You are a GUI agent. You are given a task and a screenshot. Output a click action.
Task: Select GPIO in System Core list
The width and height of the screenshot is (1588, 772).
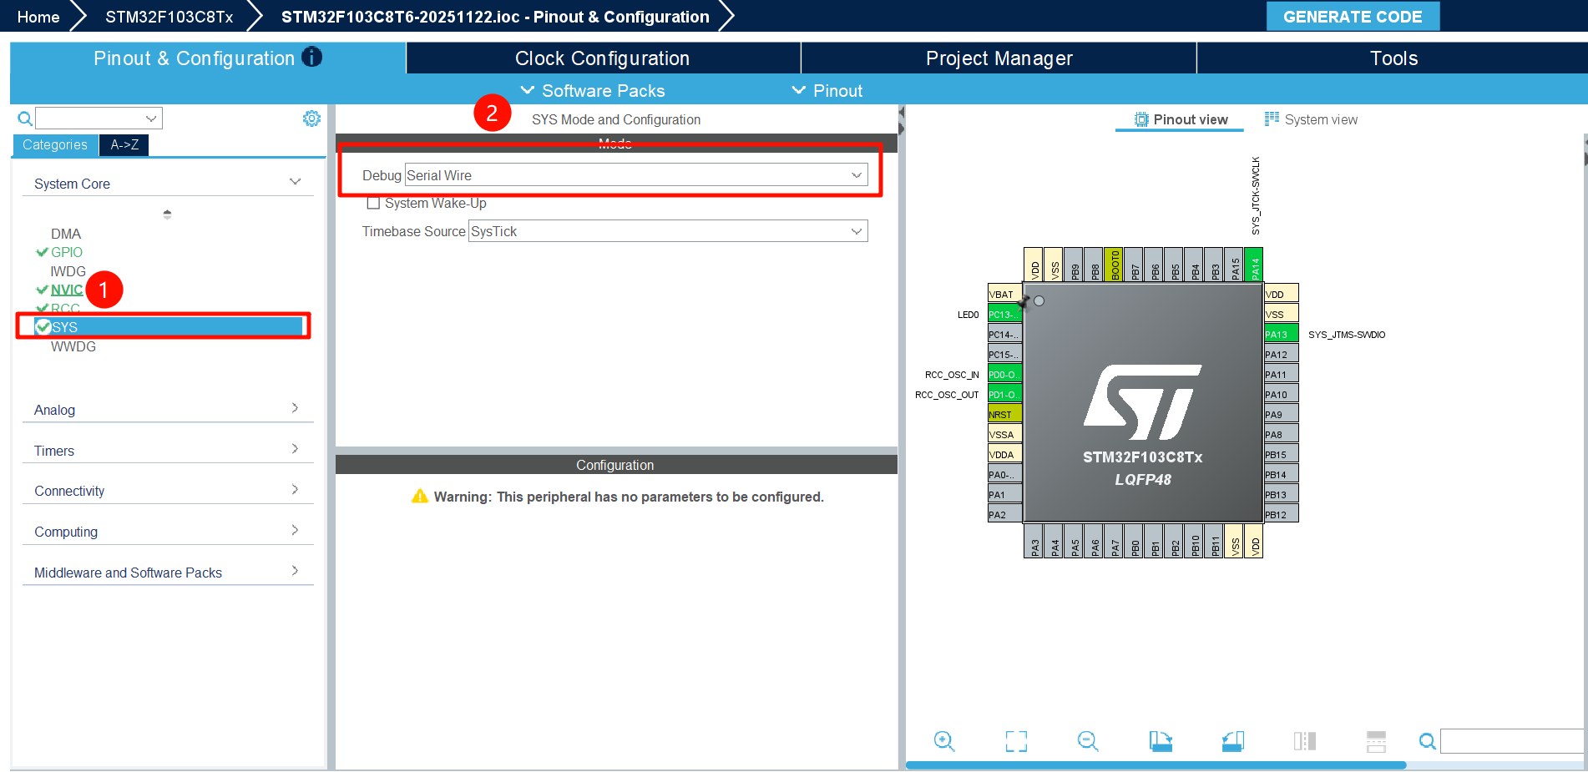tap(67, 252)
